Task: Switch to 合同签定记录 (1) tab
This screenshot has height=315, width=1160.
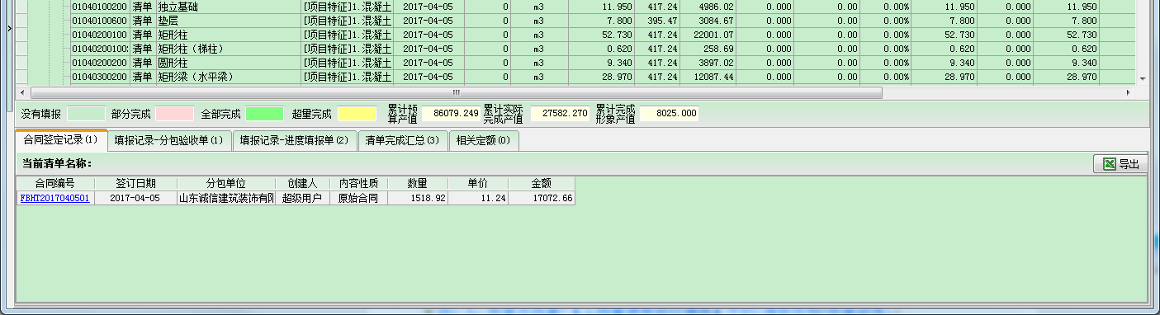Action: click(x=61, y=140)
